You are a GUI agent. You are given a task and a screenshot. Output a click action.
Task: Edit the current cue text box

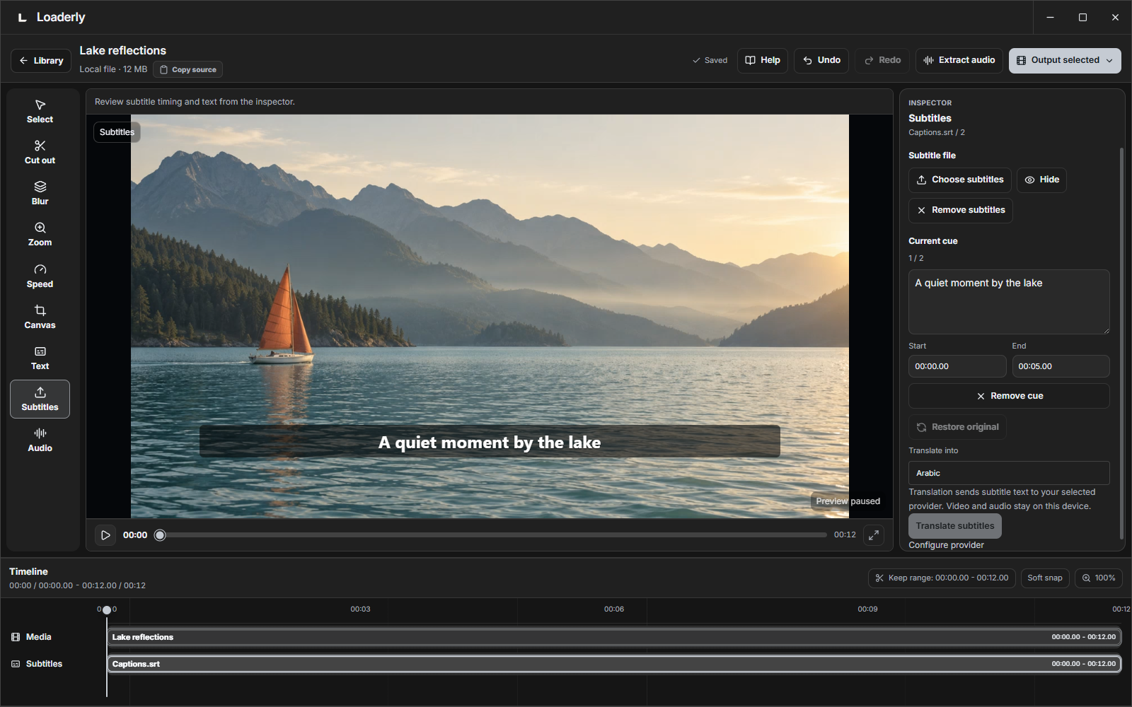pos(1009,302)
